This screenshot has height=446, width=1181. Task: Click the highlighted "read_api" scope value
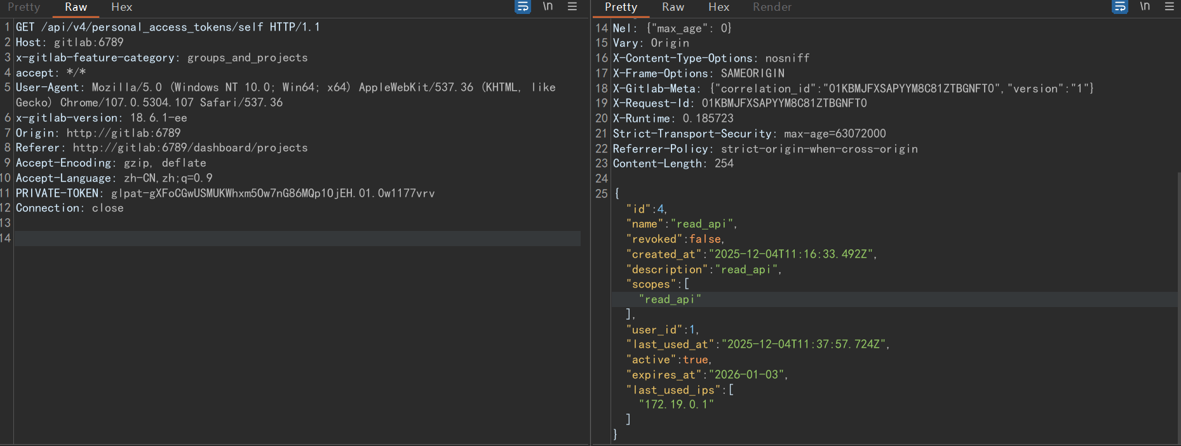coord(670,299)
